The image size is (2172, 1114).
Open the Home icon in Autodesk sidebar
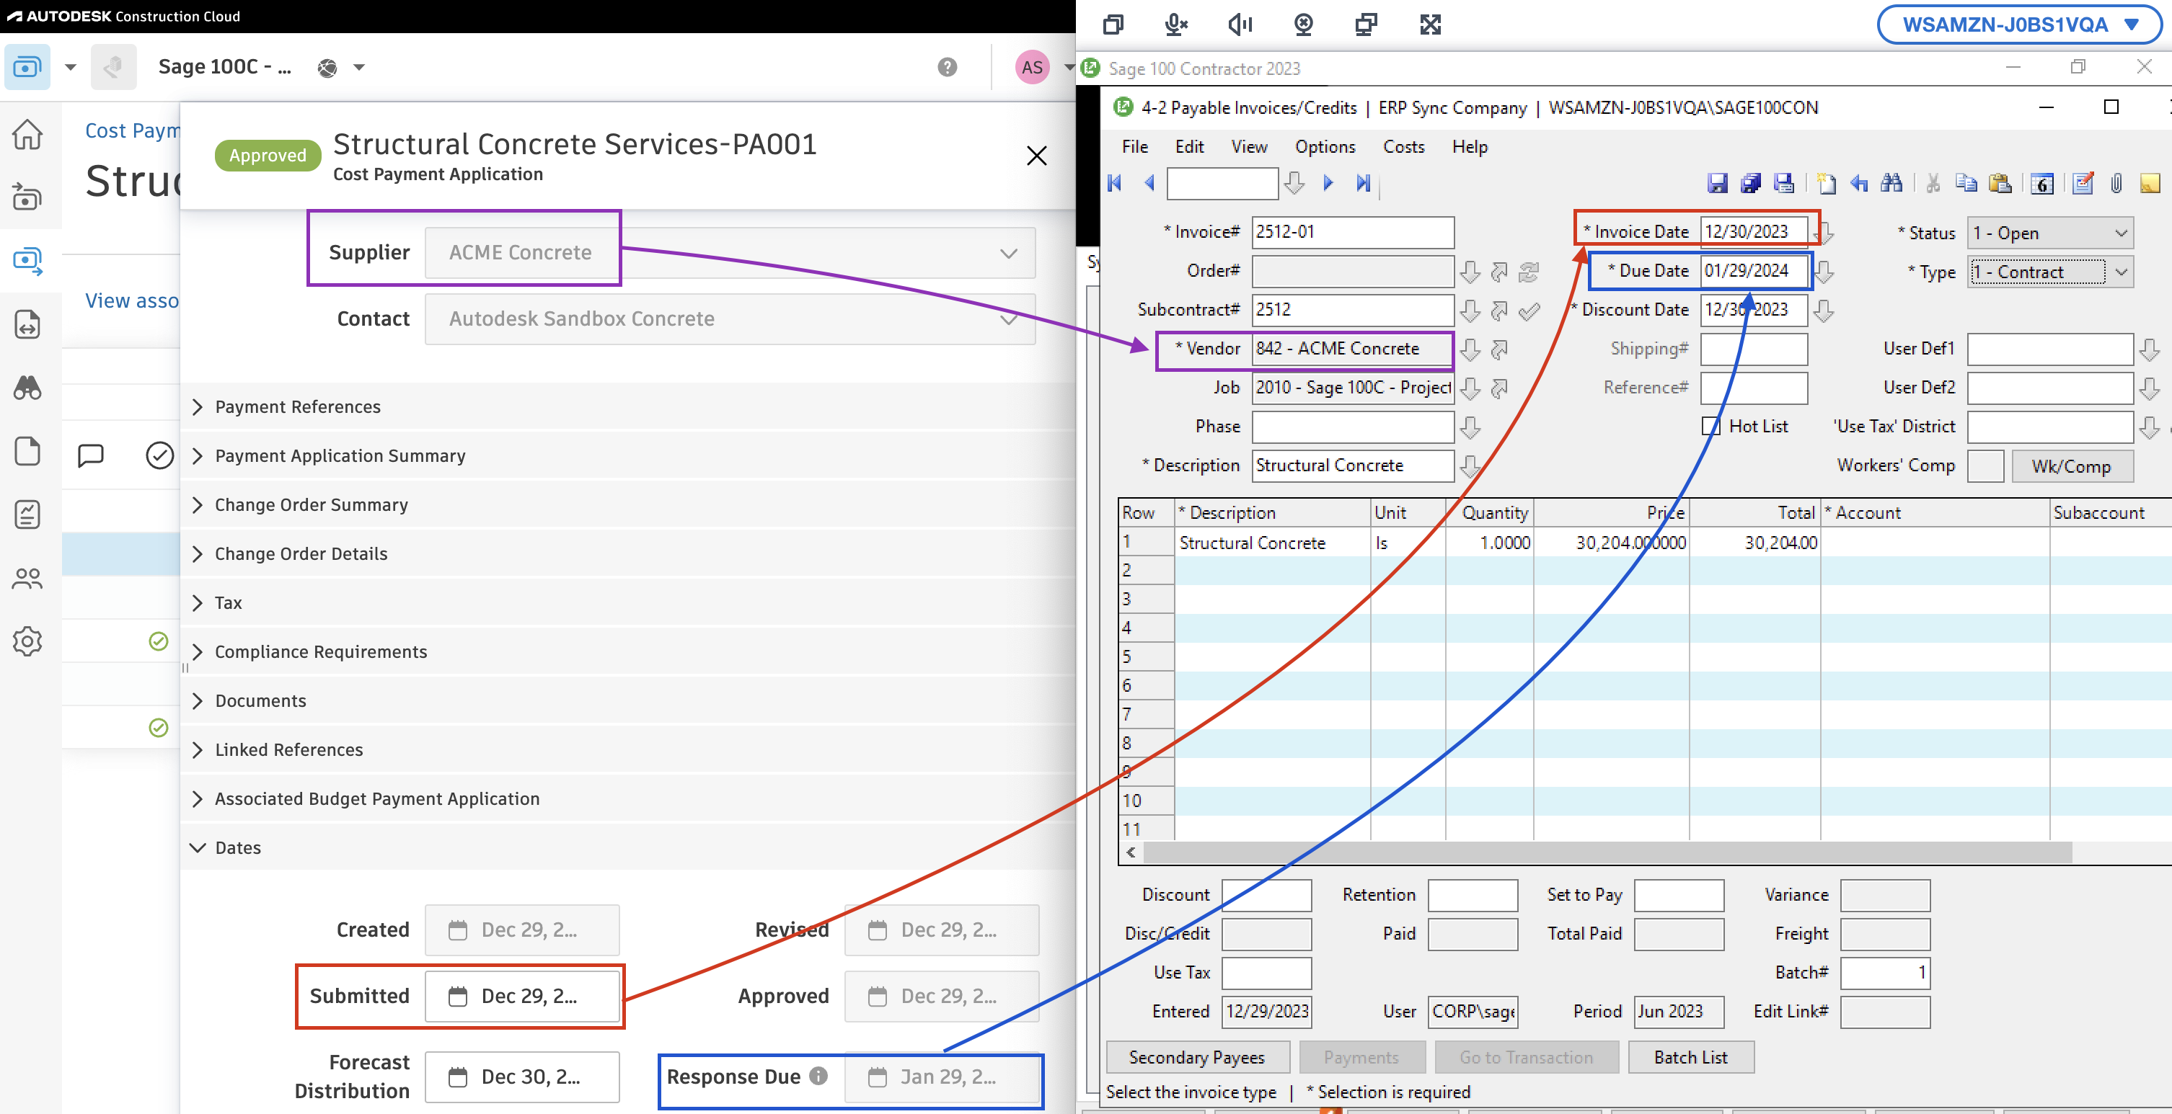coord(27,134)
